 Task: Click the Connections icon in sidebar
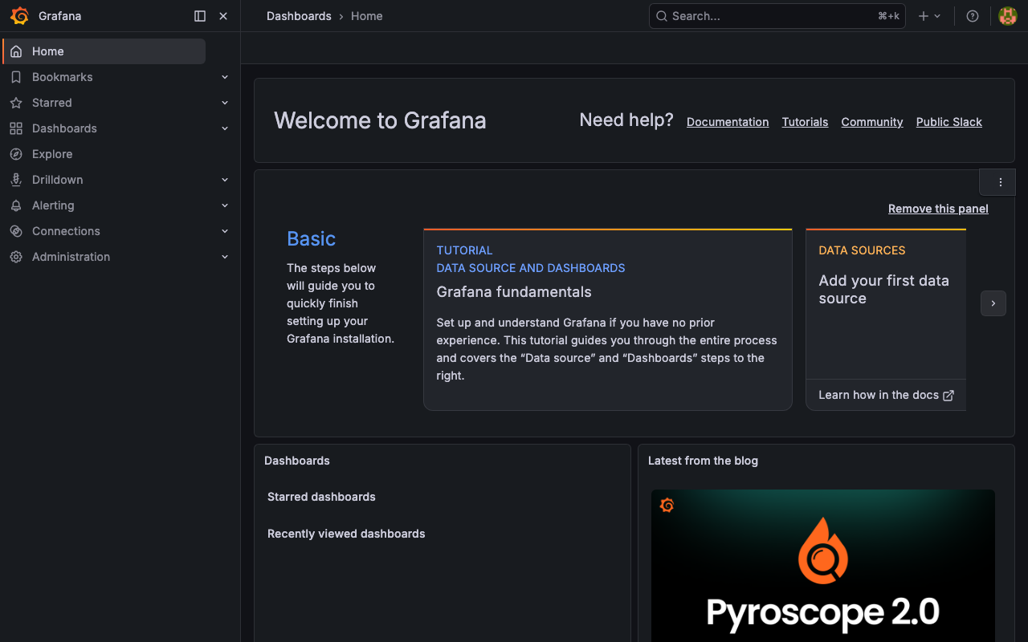point(16,231)
